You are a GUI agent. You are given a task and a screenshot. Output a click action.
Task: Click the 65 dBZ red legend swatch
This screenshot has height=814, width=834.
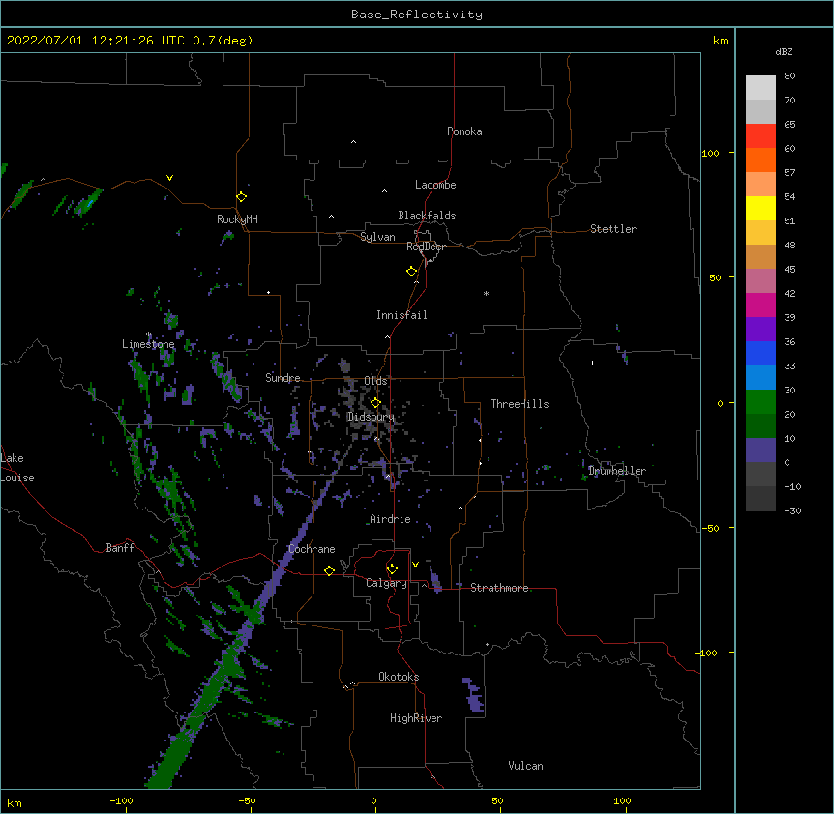760,135
